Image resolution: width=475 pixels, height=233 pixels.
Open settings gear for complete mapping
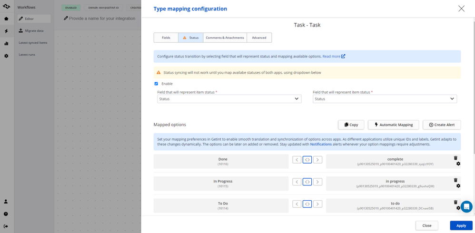click(458, 164)
